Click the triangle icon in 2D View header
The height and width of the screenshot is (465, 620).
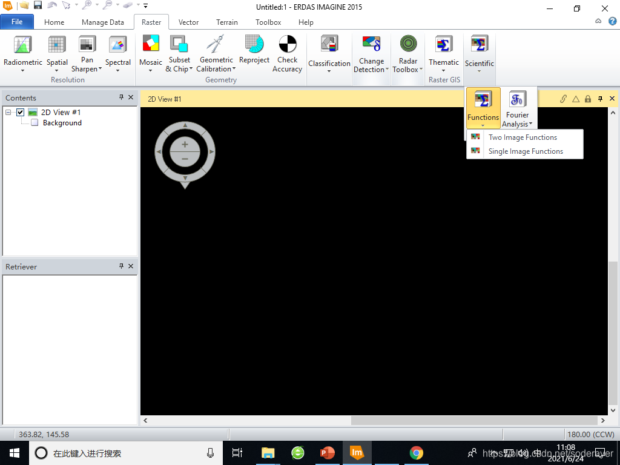click(576, 99)
